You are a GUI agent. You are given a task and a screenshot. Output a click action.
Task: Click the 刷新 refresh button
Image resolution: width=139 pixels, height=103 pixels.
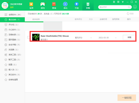click(130, 14)
